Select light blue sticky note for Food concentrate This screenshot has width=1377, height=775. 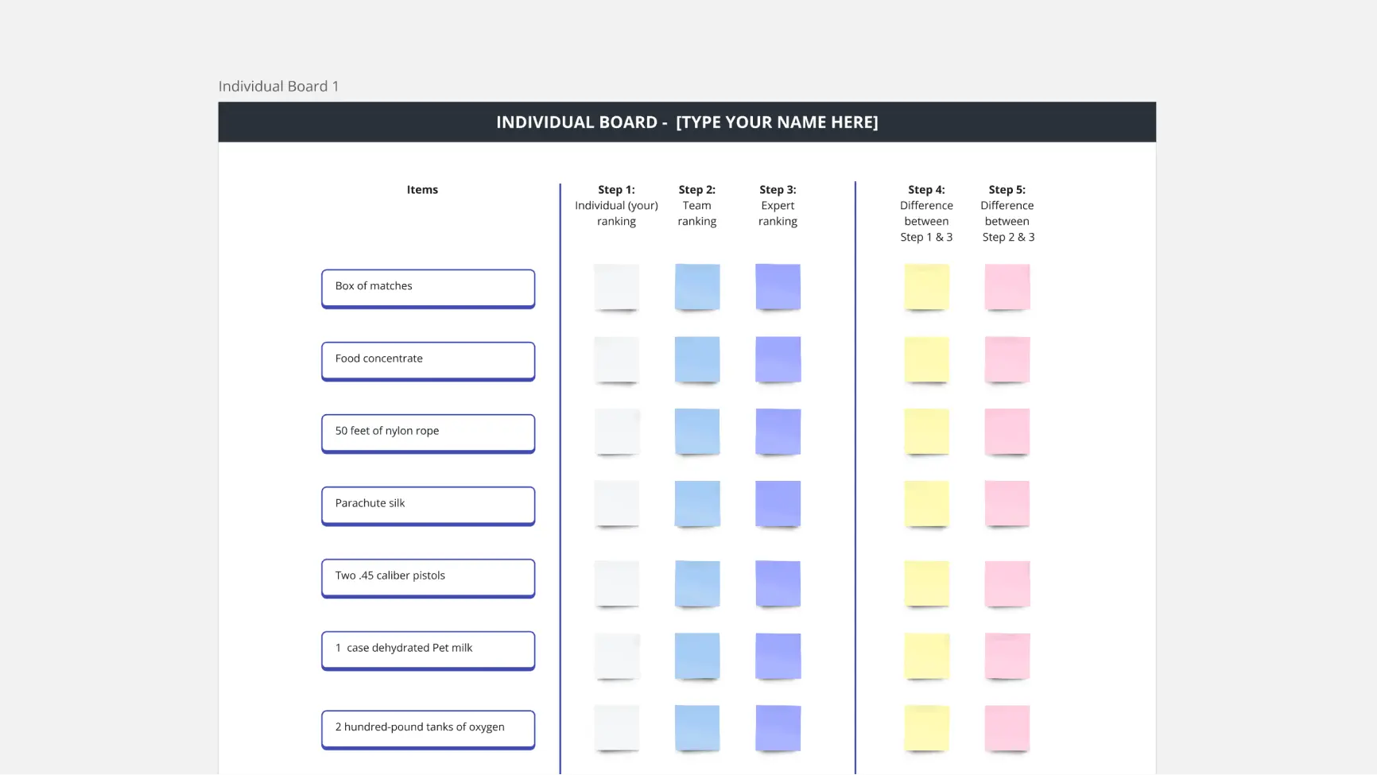point(697,359)
